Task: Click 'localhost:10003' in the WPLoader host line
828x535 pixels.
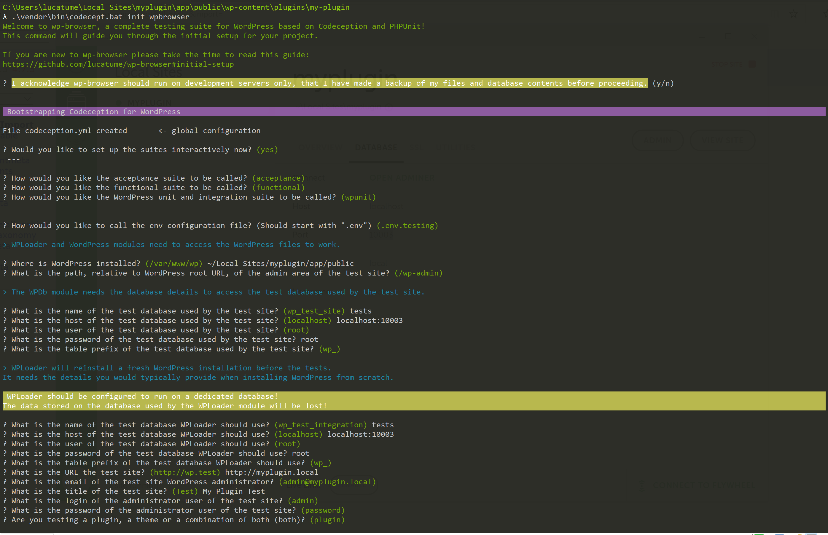Action: [361, 434]
